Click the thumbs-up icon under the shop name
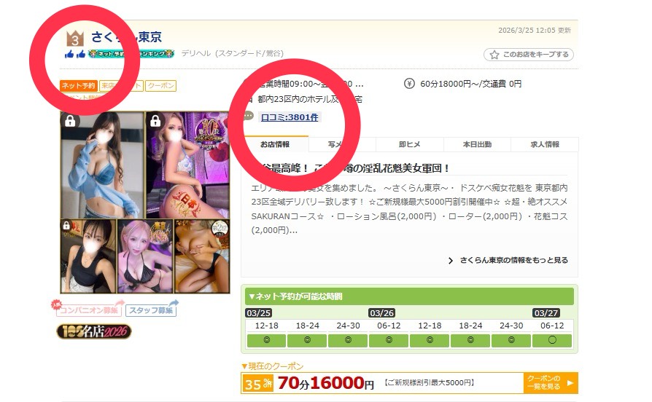Image resolution: width=652 pixels, height=402 pixels. 74,54
